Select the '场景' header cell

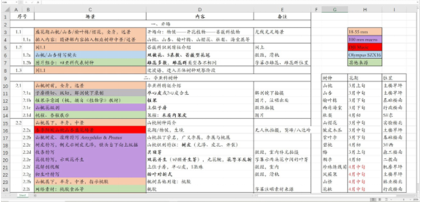[x=90, y=16]
